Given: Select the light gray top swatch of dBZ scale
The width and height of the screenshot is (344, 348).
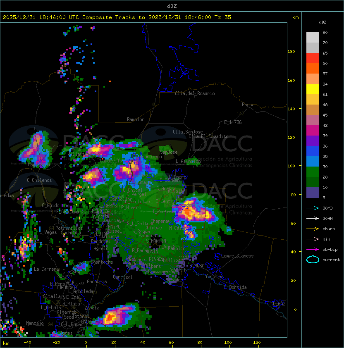Looking at the screenshot, I should [x=313, y=38].
